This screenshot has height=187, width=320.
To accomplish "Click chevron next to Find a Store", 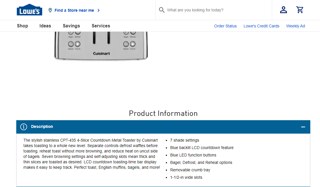I will [99, 10].
